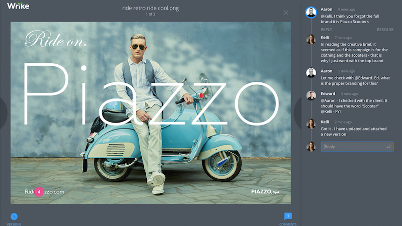Click Kelli's avatar beside 'Got it' comment
The width and height of the screenshot is (402, 226).
[311, 124]
